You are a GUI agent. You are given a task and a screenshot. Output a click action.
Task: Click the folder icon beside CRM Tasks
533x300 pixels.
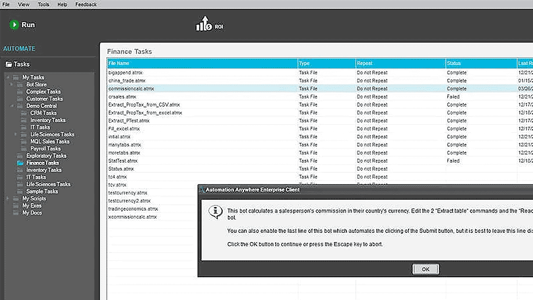click(24, 113)
